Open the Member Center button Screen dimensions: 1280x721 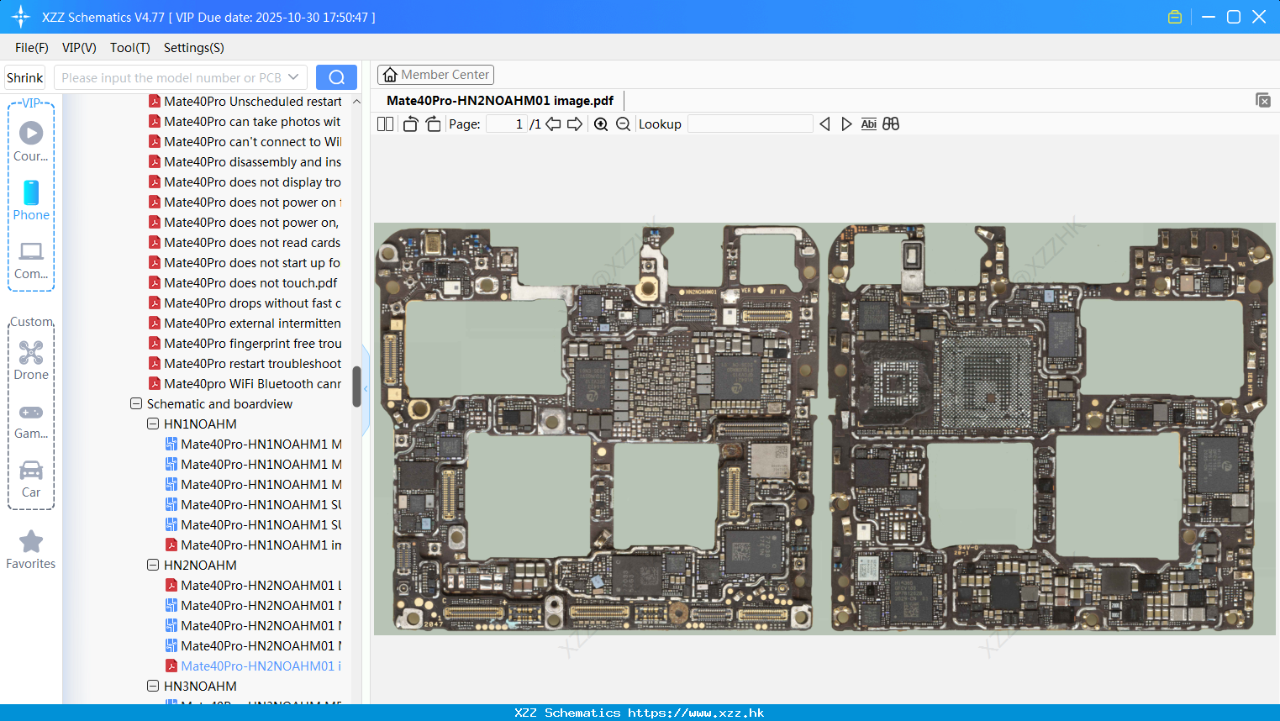435,75
